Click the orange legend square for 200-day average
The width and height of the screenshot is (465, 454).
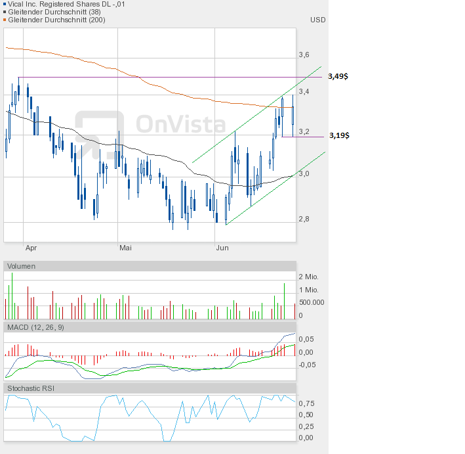point(5,20)
